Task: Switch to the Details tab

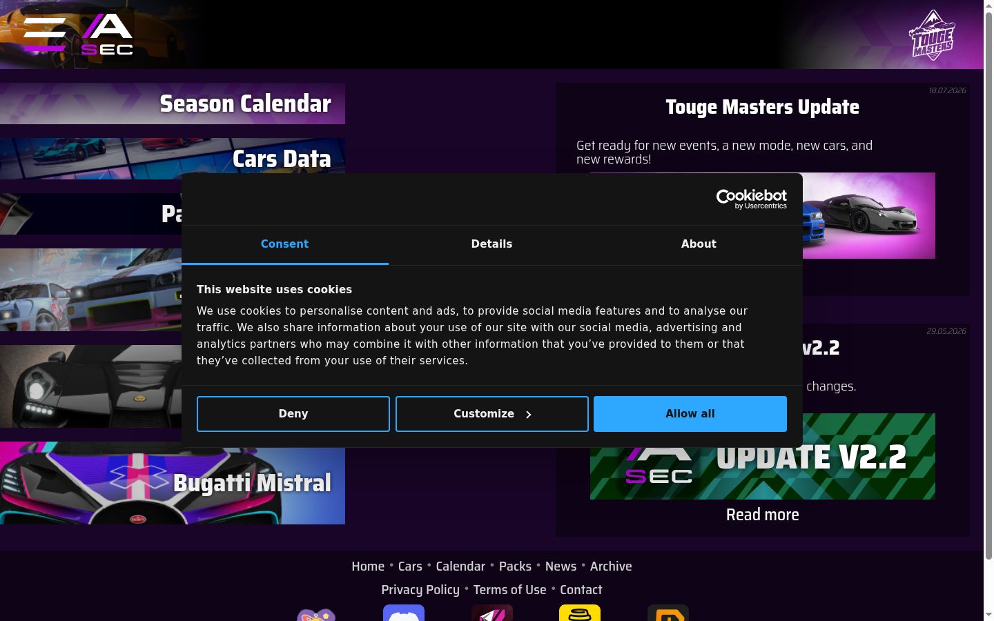Action: tap(491, 244)
